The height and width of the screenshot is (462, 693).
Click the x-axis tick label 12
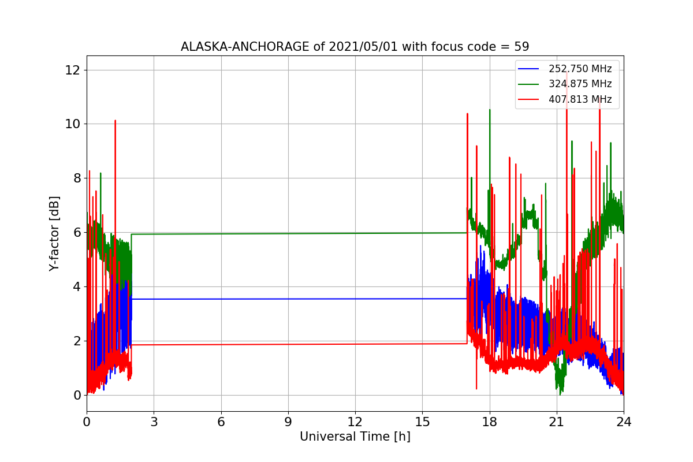355,422
